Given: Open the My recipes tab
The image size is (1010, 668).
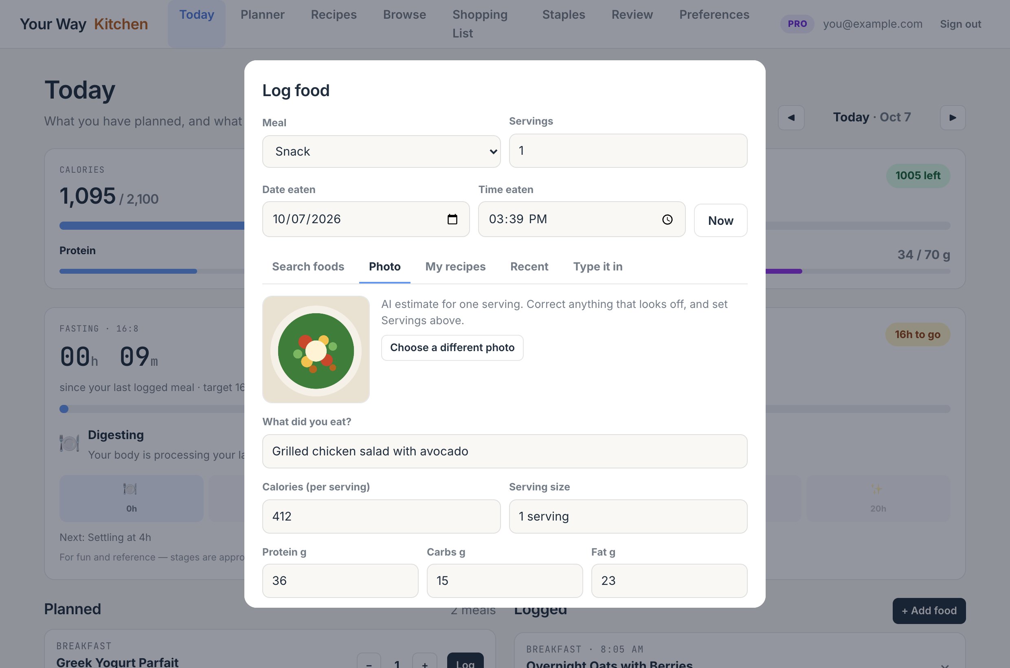Looking at the screenshot, I should [455, 266].
